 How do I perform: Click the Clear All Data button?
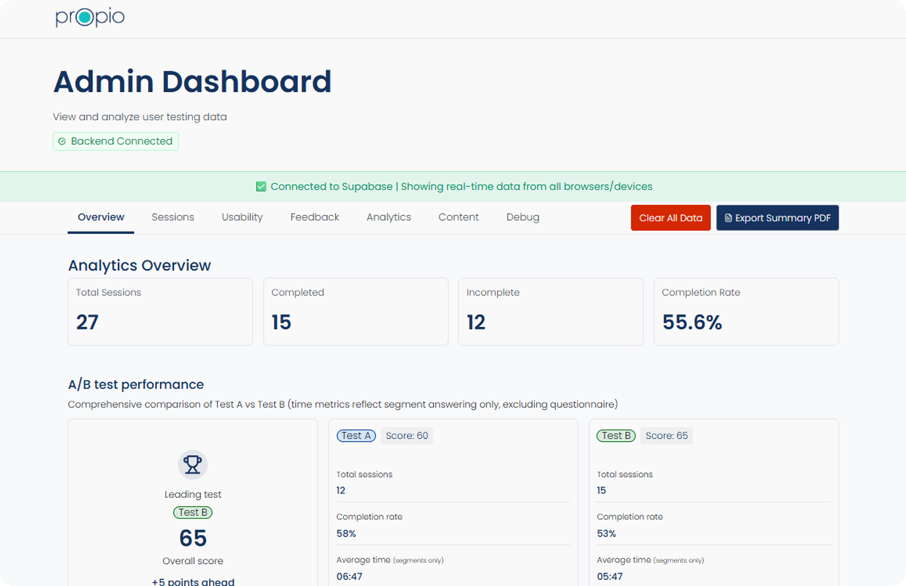(x=671, y=218)
